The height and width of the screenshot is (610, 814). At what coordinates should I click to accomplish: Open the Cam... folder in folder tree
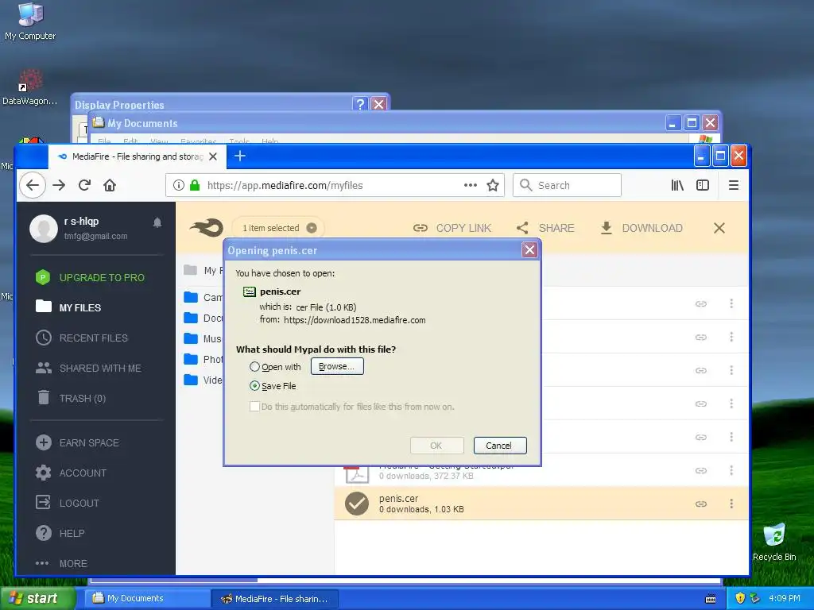coord(203,297)
